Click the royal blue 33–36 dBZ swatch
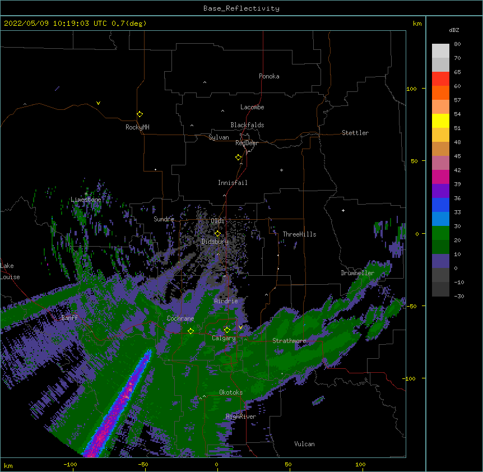The width and height of the screenshot is (483, 472). (x=440, y=205)
